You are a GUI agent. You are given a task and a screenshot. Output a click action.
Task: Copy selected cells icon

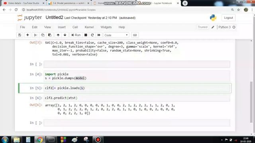pyautogui.click(x=43, y=35)
